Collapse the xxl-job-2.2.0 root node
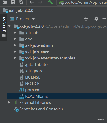 coord(9,26)
